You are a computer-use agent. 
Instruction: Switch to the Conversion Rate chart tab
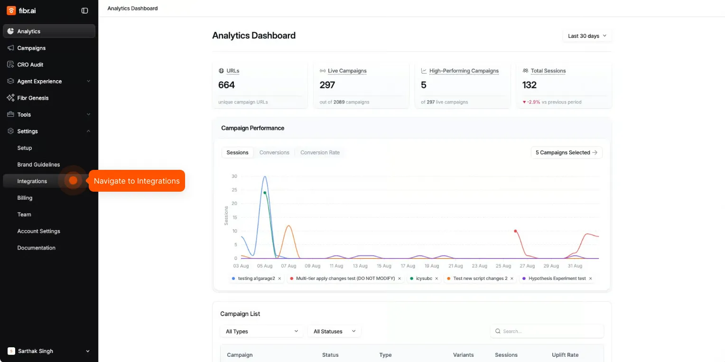point(320,152)
